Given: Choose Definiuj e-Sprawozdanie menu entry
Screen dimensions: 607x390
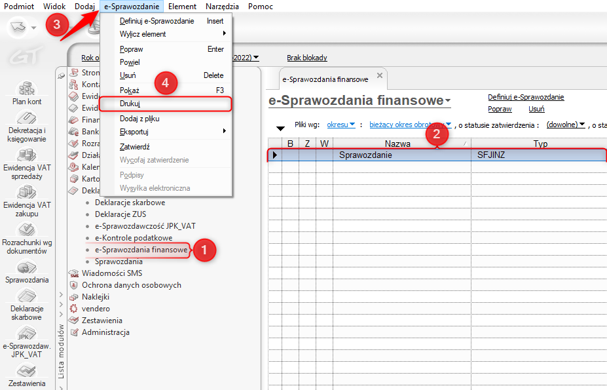Looking at the screenshot, I should point(166,21).
